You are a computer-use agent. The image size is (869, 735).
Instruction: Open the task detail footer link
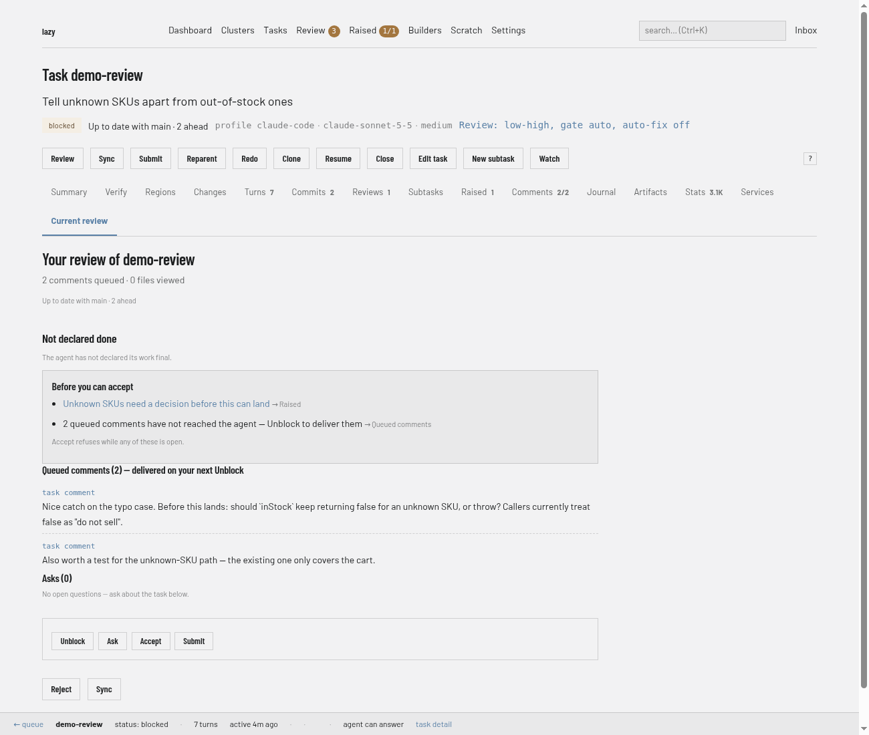[x=434, y=724]
